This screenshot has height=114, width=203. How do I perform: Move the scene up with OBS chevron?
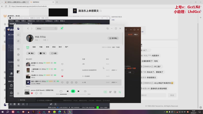click(23, 104)
